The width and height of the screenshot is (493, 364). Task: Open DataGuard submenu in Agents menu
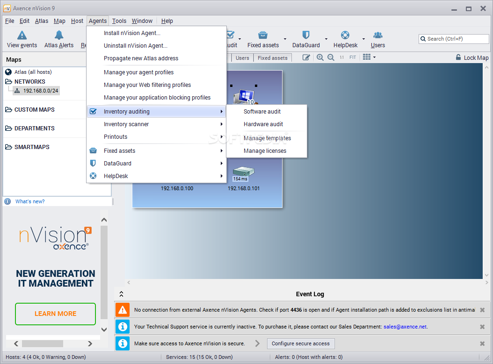156,164
